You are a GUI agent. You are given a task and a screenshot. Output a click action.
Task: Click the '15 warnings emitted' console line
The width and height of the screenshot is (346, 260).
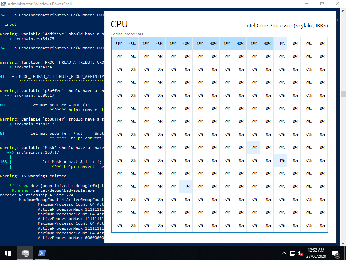coord(33,176)
